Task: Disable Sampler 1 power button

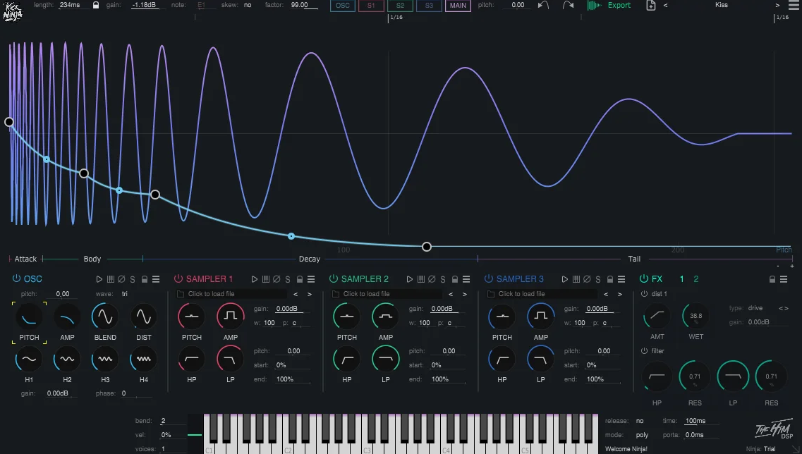Action: pos(178,278)
